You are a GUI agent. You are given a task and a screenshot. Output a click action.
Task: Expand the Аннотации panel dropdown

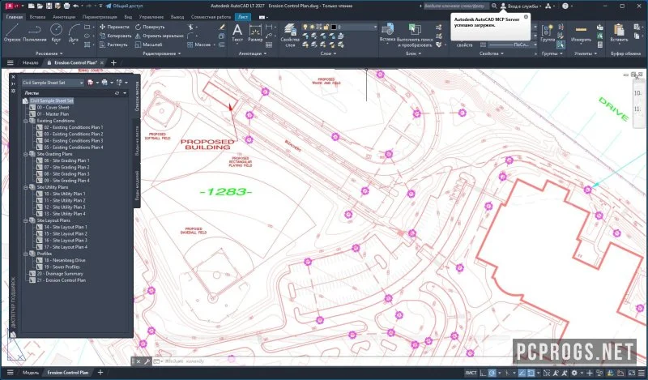253,53
